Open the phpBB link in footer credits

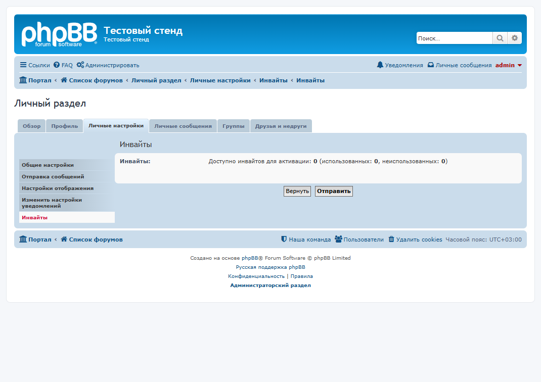tap(250, 258)
